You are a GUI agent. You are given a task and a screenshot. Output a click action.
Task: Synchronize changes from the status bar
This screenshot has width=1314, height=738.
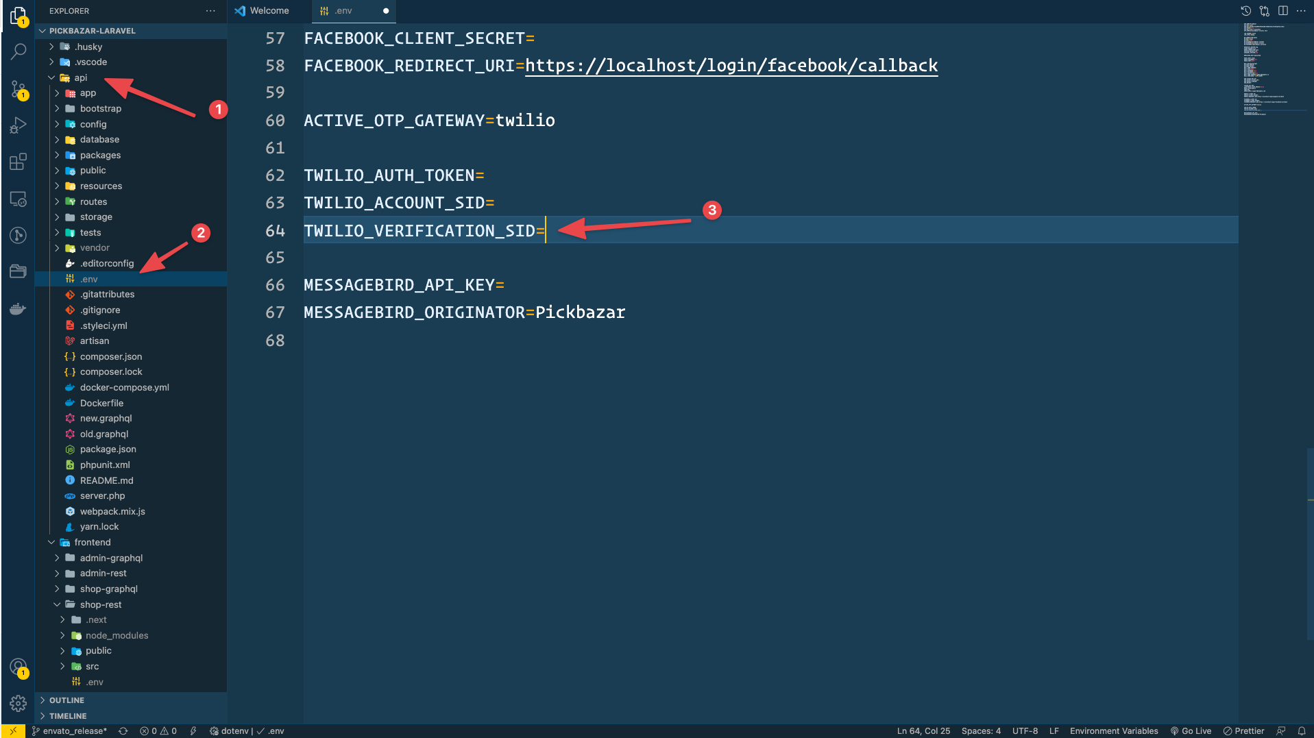tap(123, 730)
